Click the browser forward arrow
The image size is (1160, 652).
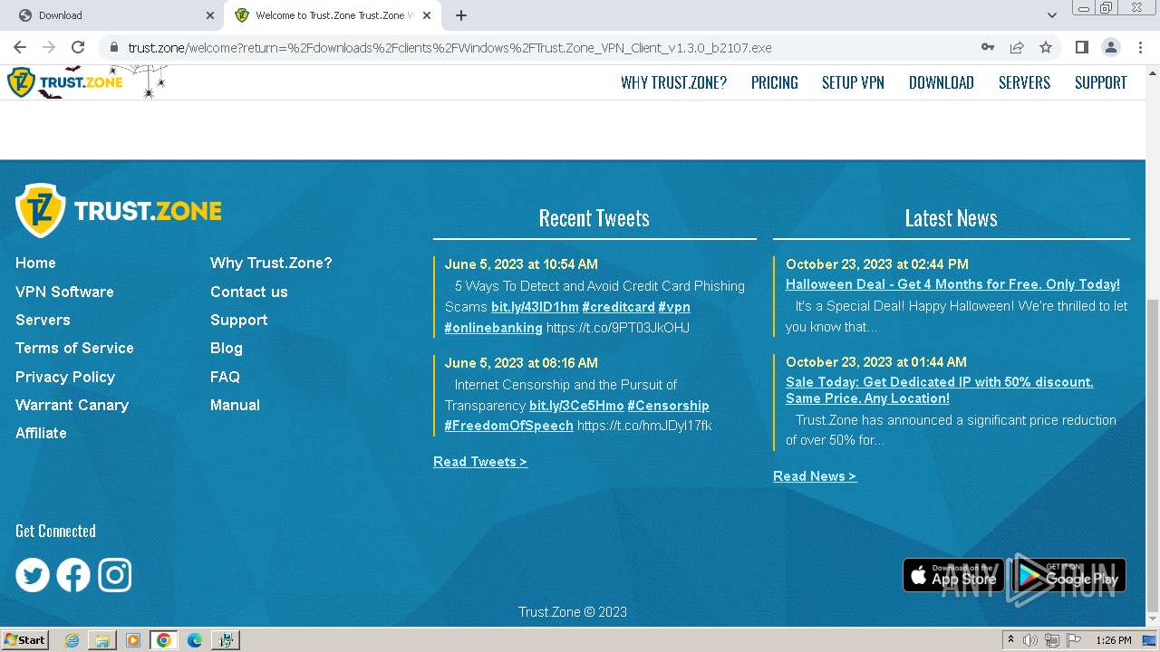click(49, 47)
